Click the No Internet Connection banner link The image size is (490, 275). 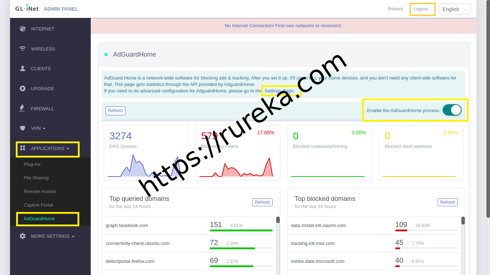(x=283, y=26)
